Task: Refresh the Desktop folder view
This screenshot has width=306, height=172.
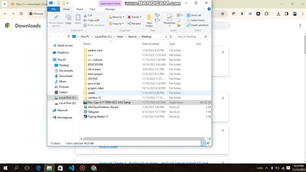Action: pyautogui.click(x=171, y=37)
